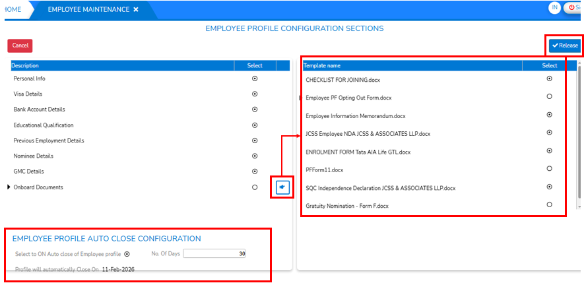Enable Onboard Documents section radio button

(255, 187)
